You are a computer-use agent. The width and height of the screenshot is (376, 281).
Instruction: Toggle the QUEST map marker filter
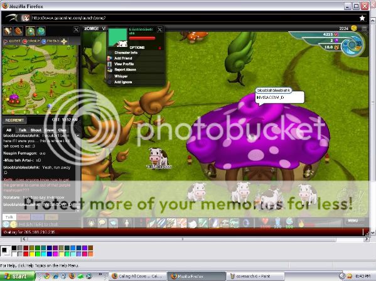coord(12,41)
